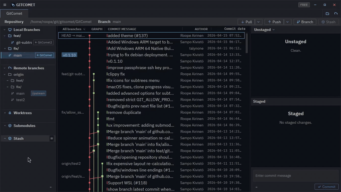Click the GRAPH column header

tap(97, 29)
